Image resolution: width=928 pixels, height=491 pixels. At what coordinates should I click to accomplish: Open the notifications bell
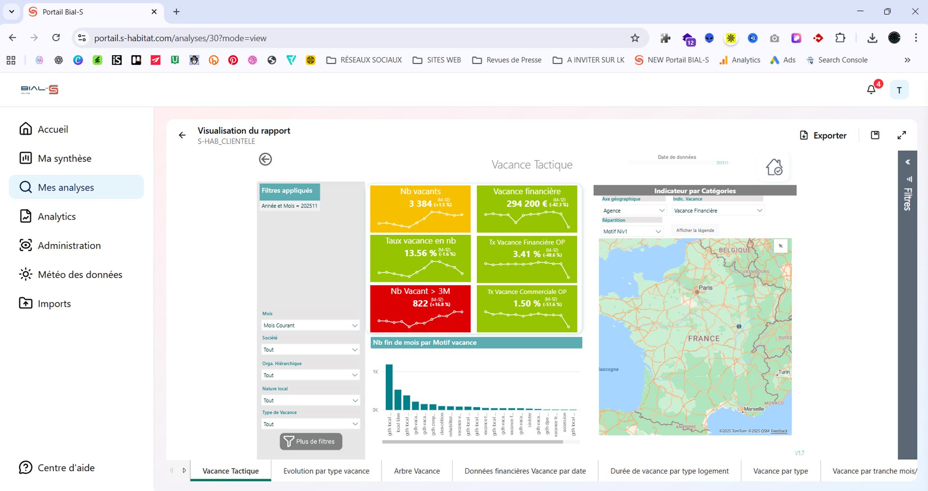coord(871,89)
